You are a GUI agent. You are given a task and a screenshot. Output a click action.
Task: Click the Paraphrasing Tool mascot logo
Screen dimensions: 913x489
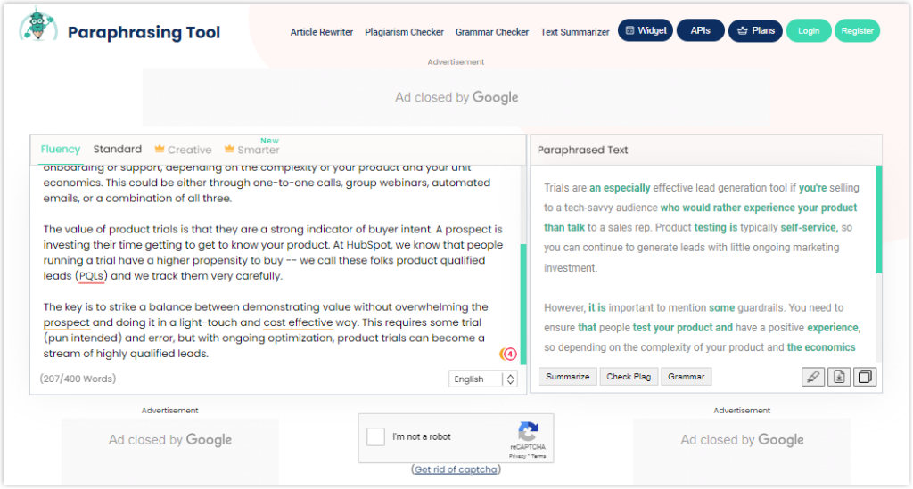[x=37, y=26]
